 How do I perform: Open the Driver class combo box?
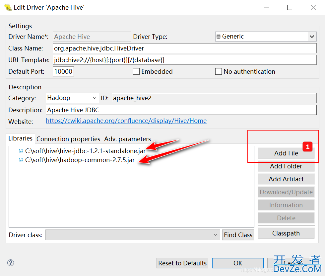click(x=133, y=235)
